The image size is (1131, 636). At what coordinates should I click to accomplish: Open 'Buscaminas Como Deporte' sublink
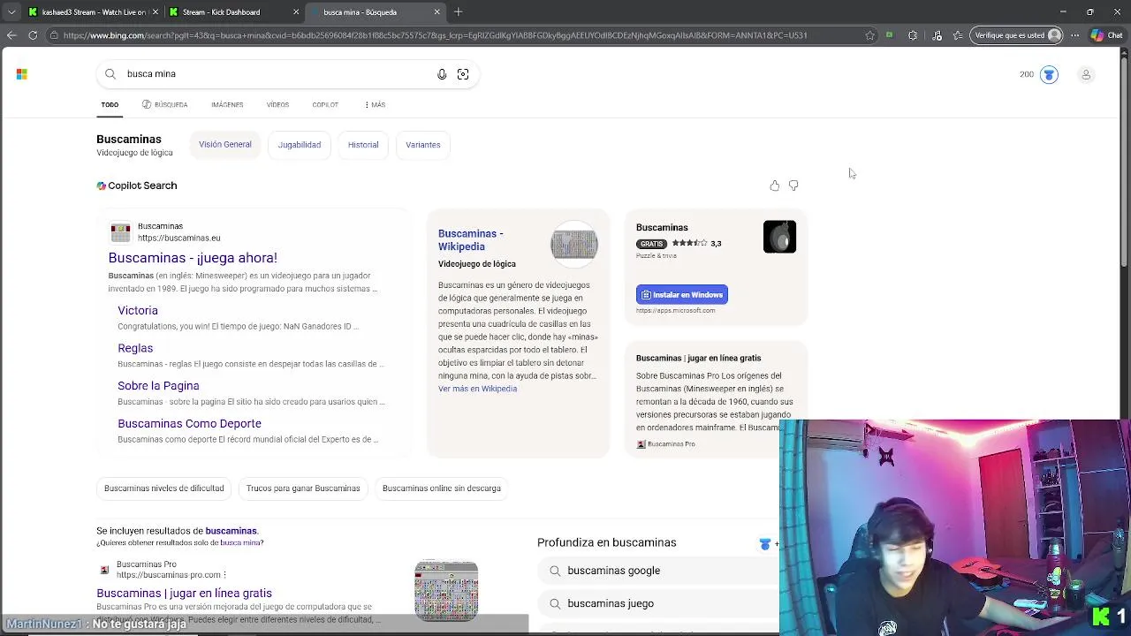click(189, 424)
